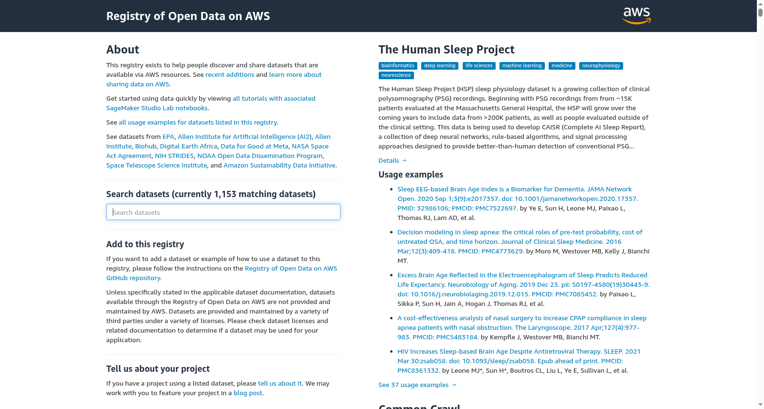This screenshot has width=764, height=409.
Task: Click the tell us about it link
Action: pyautogui.click(x=280, y=383)
